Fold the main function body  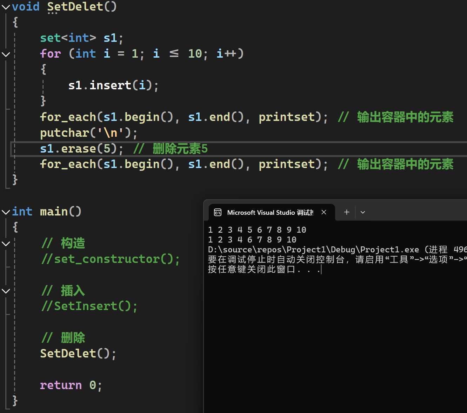click(x=6, y=212)
